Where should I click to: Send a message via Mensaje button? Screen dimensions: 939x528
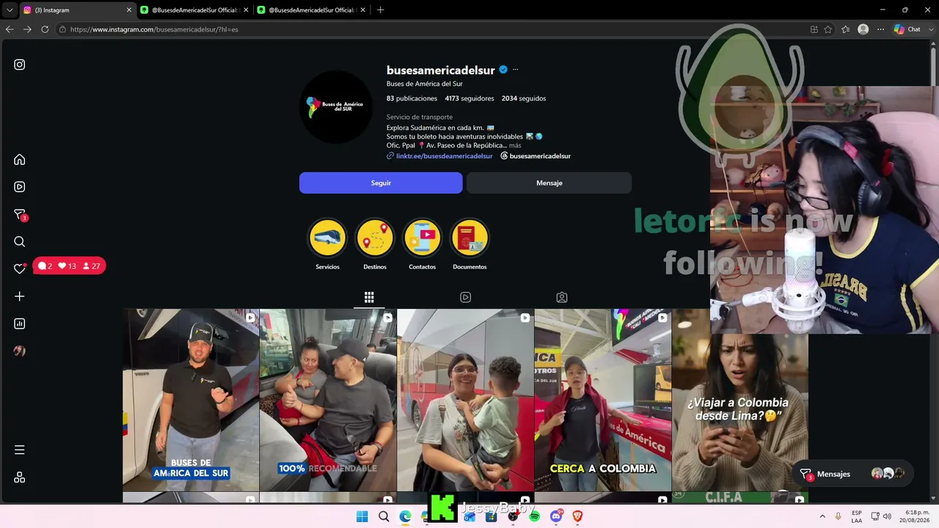(549, 183)
